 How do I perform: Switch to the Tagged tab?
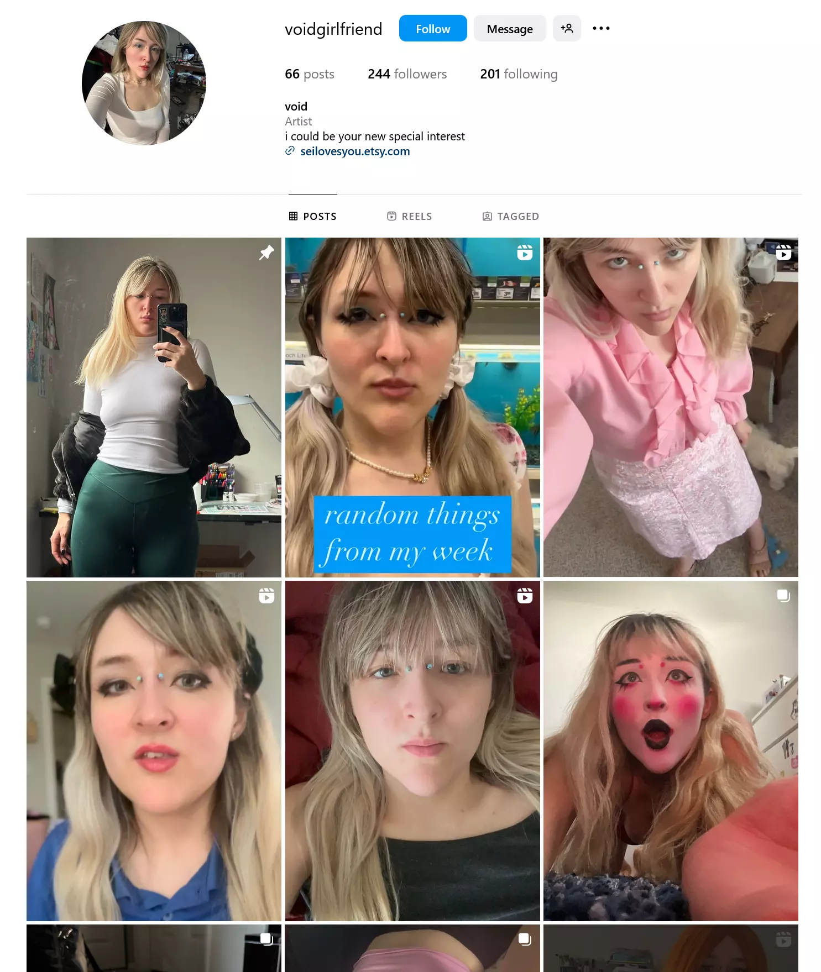coord(510,216)
